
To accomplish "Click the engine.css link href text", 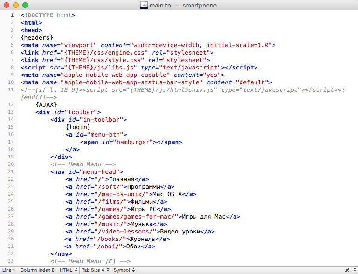I will 104,53.
